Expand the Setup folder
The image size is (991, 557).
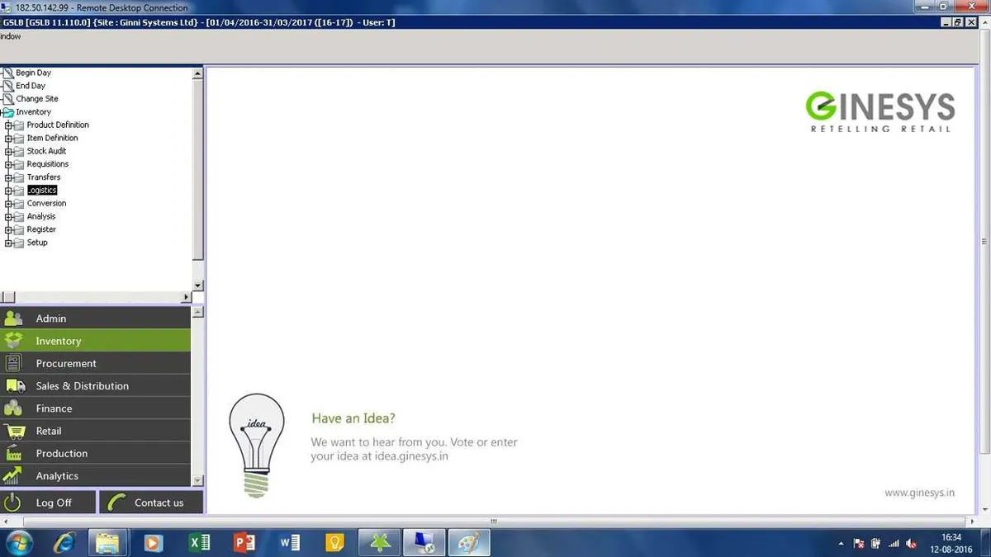(x=9, y=243)
